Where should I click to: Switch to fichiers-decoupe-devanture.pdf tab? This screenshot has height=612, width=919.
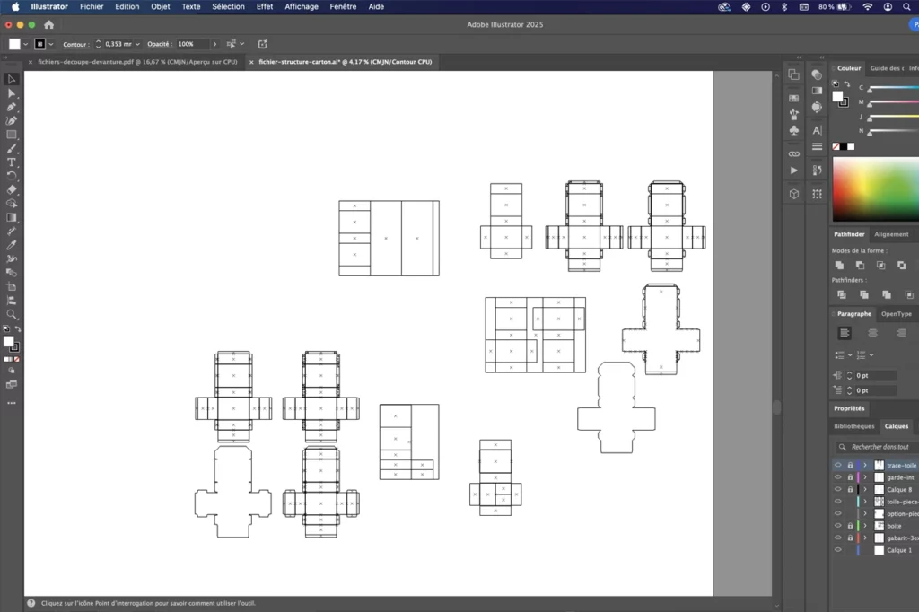pos(137,62)
